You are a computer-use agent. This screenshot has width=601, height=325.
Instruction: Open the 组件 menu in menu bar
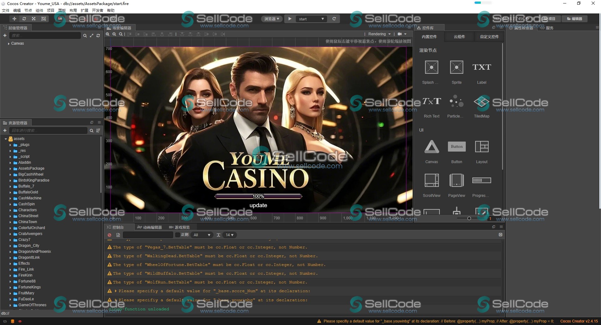tap(39, 10)
